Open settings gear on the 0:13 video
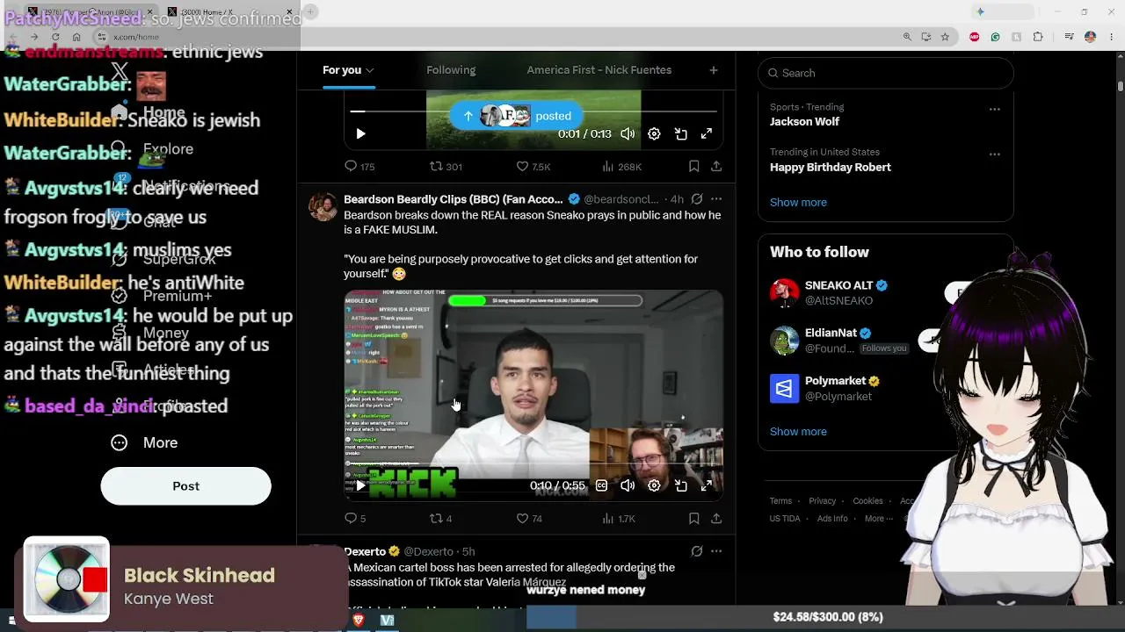This screenshot has width=1125, height=632. [x=654, y=134]
